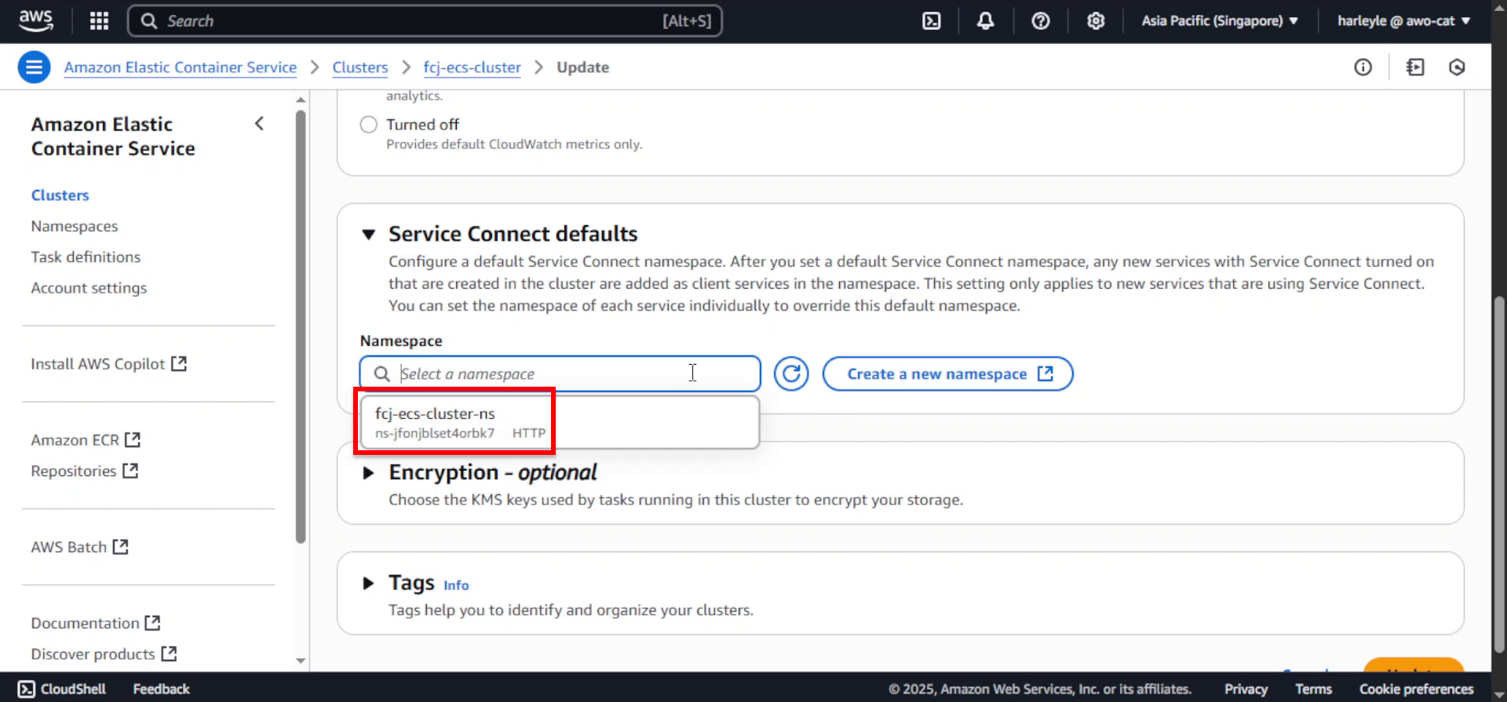Open Cookie preferences in the footer
Viewport: 1507px width, 702px height.
click(x=1416, y=689)
